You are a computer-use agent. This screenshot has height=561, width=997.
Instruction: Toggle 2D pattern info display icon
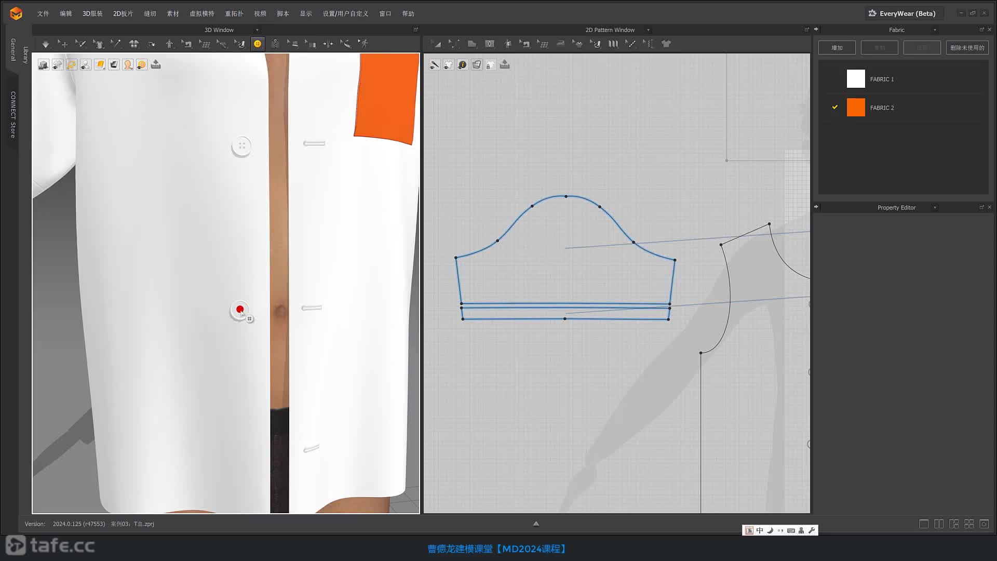click(x=463, y=64)
